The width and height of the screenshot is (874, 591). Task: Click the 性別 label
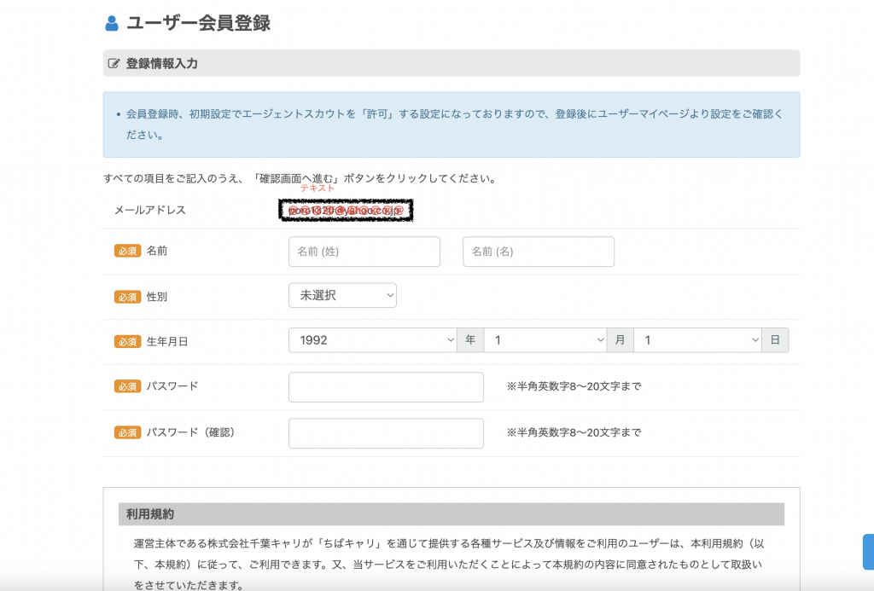click(x=157, y=297)
